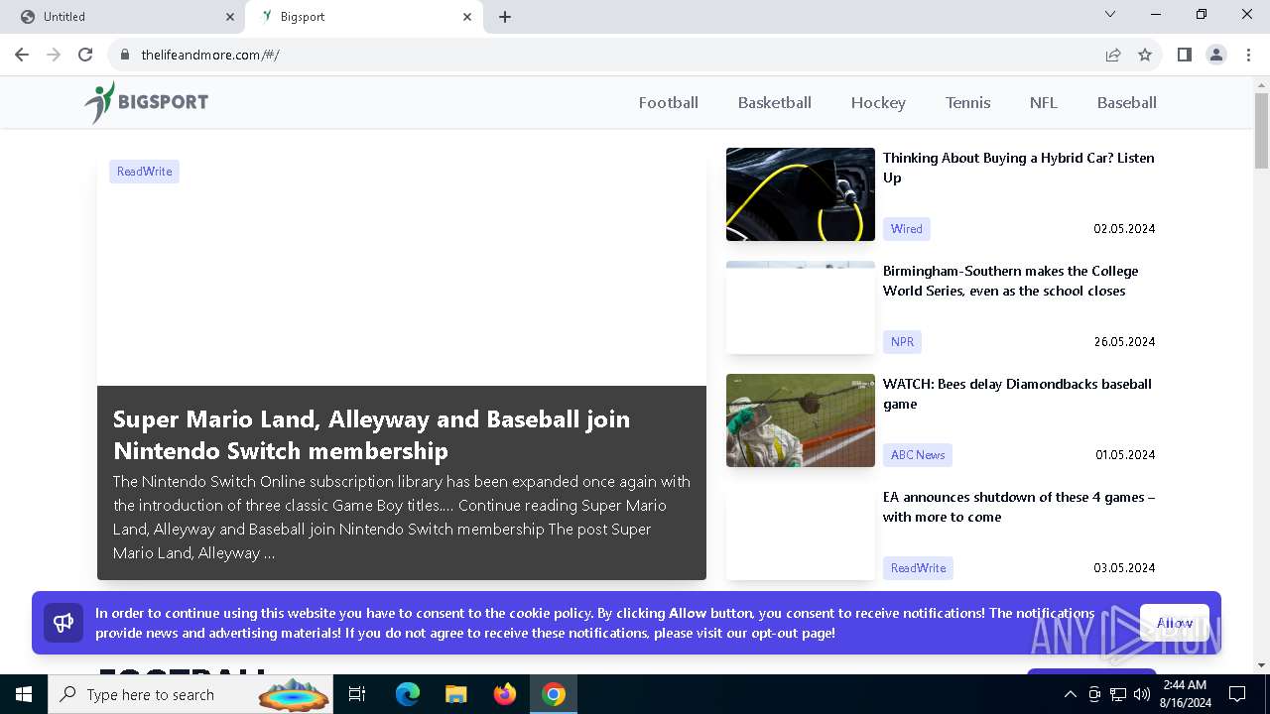Open a new tab with plus button

point(505,17)
